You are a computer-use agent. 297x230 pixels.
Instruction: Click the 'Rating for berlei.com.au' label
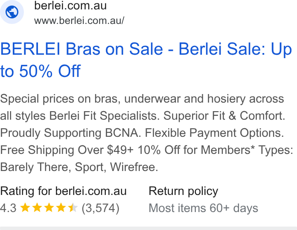[x=63, y=191]
